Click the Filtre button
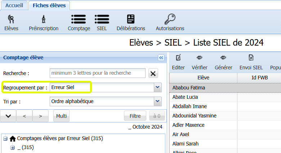281x153 pixels. [135, 116]
